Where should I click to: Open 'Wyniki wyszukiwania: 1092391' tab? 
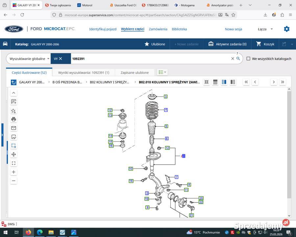pyautogui.click(x=84, y=72)
